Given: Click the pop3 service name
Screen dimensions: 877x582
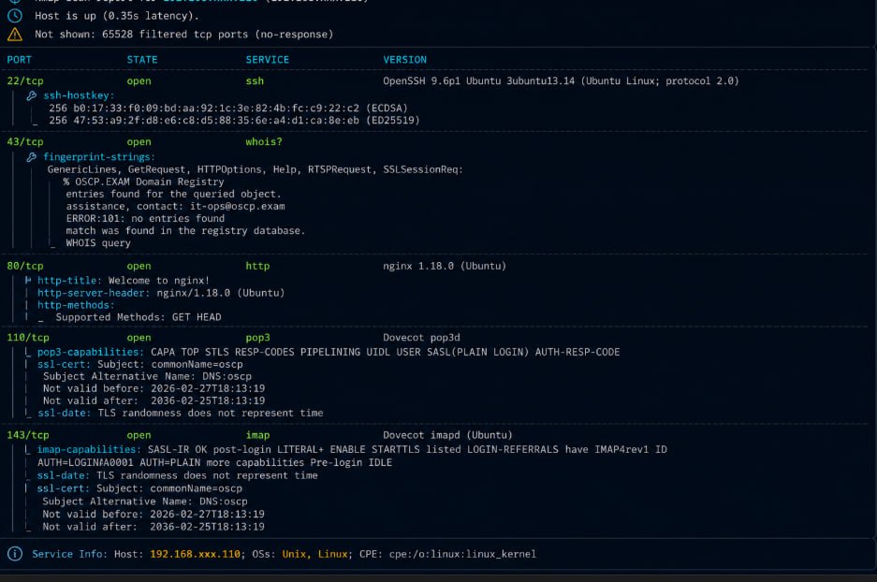Looking at the screenshot, I should [257, 338].
